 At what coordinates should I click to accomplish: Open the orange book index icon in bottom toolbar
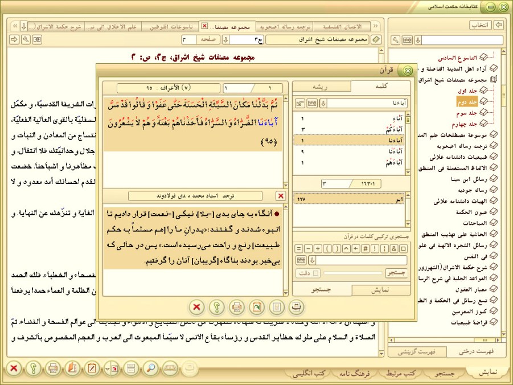coord(72,368)
